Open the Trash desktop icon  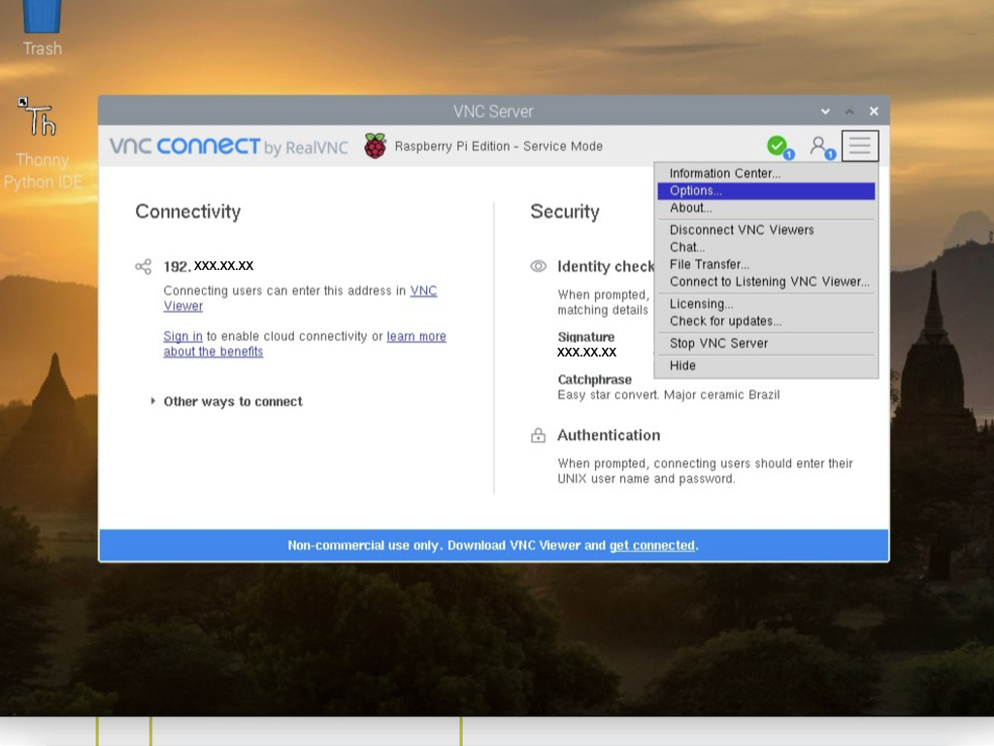(42, 27)
